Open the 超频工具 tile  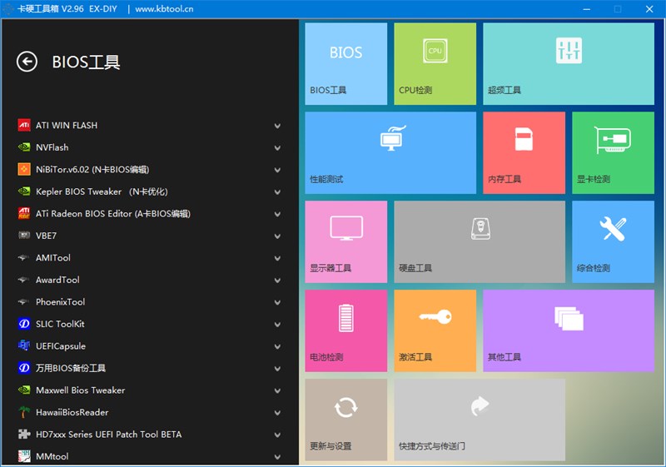[569, 63]
